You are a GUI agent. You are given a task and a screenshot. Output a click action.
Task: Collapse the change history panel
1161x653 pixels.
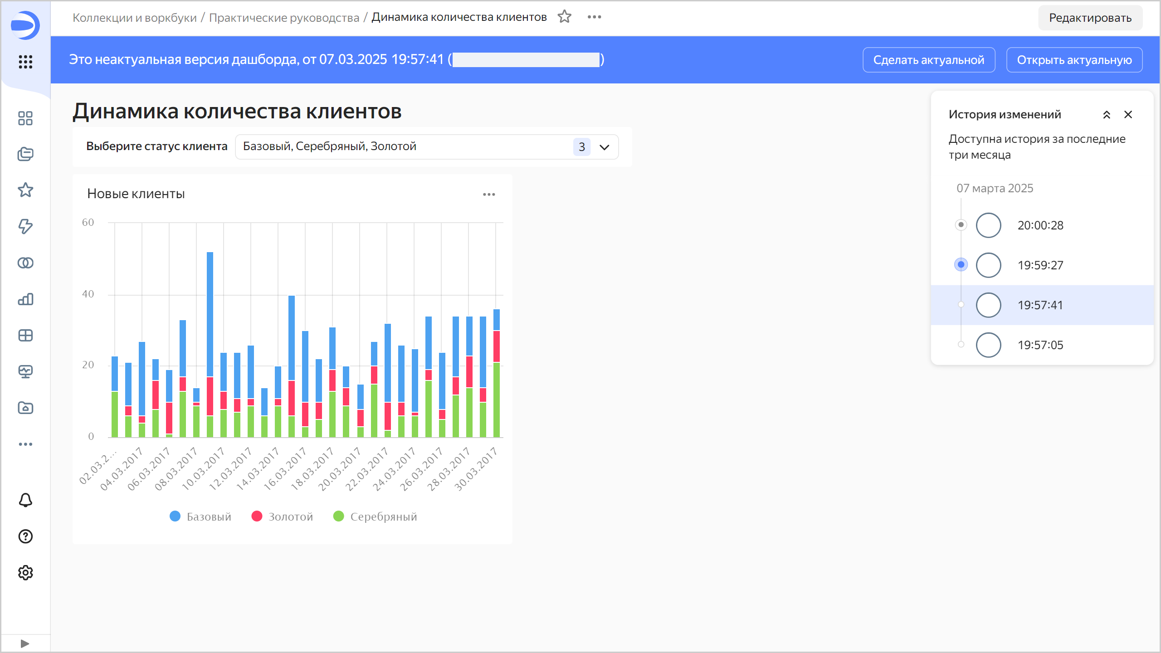point(1107,115)
